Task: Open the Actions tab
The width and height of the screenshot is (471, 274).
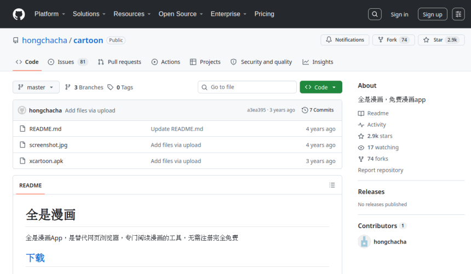Action: [166, 62]
